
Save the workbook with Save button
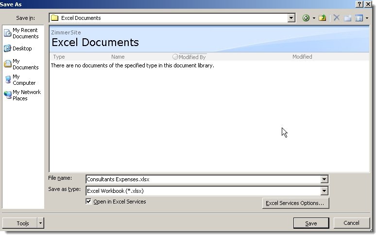point(311,223)
